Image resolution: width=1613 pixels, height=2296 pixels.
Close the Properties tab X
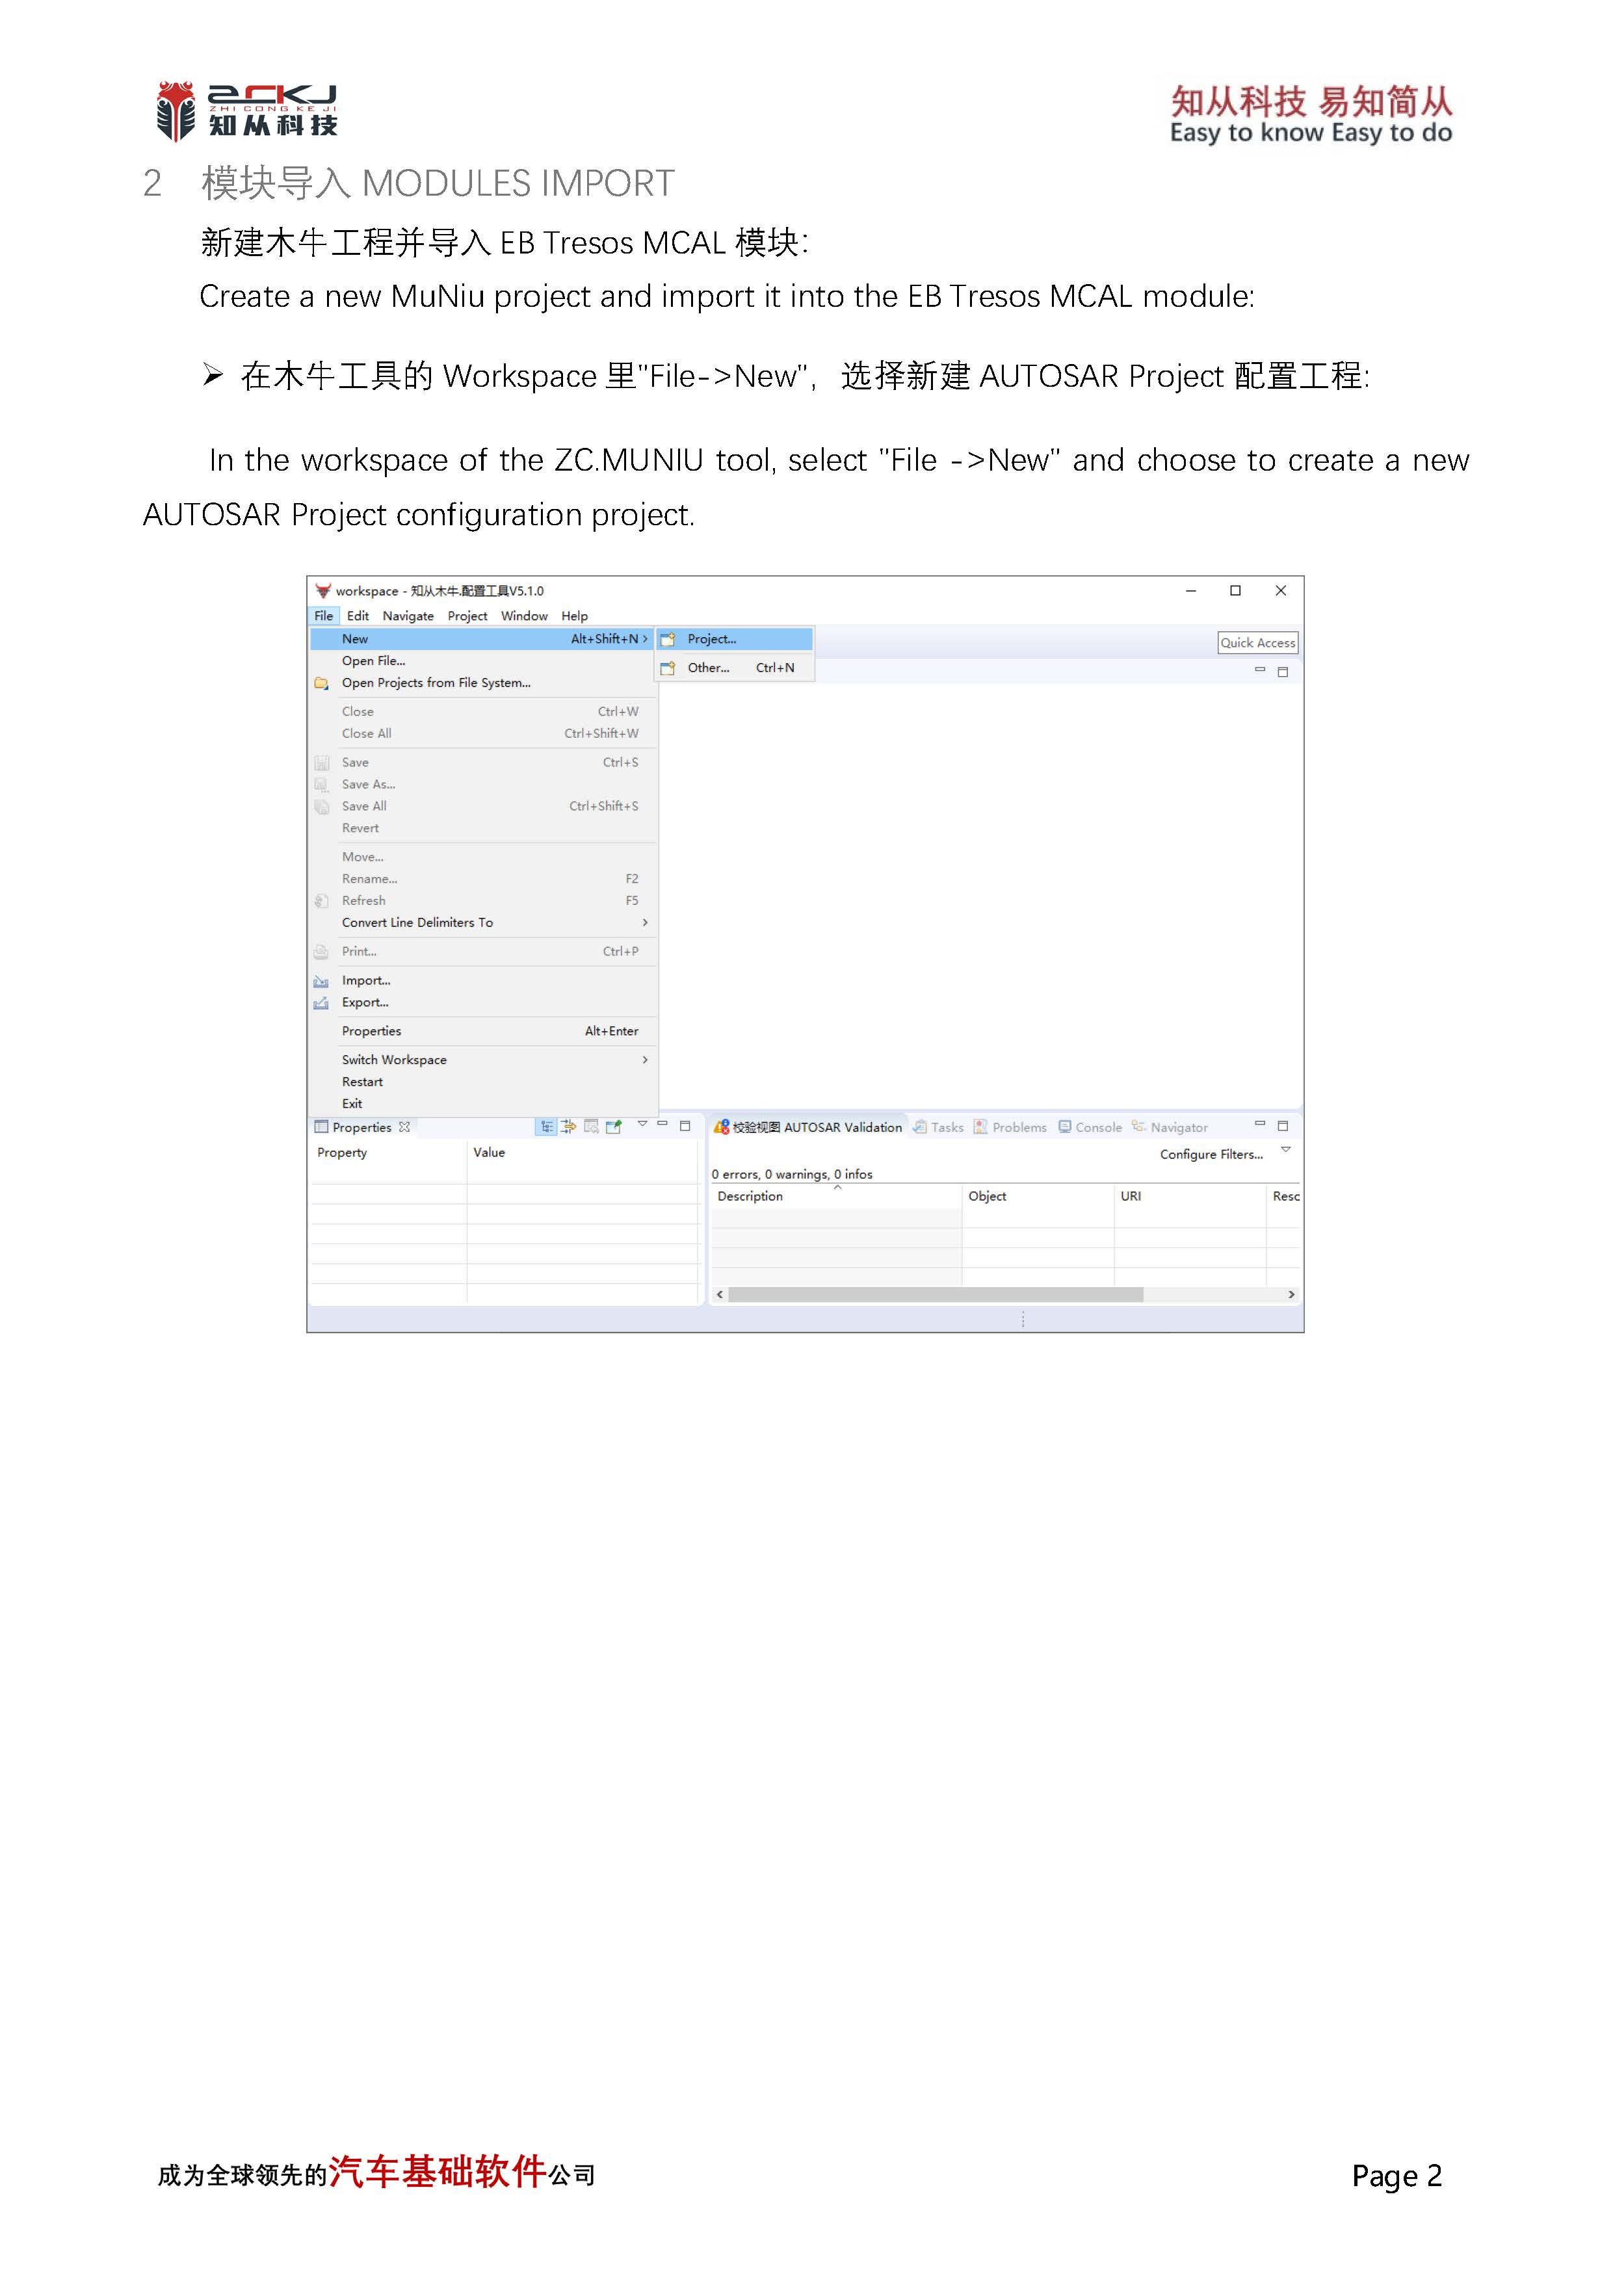click(404, 1127)
